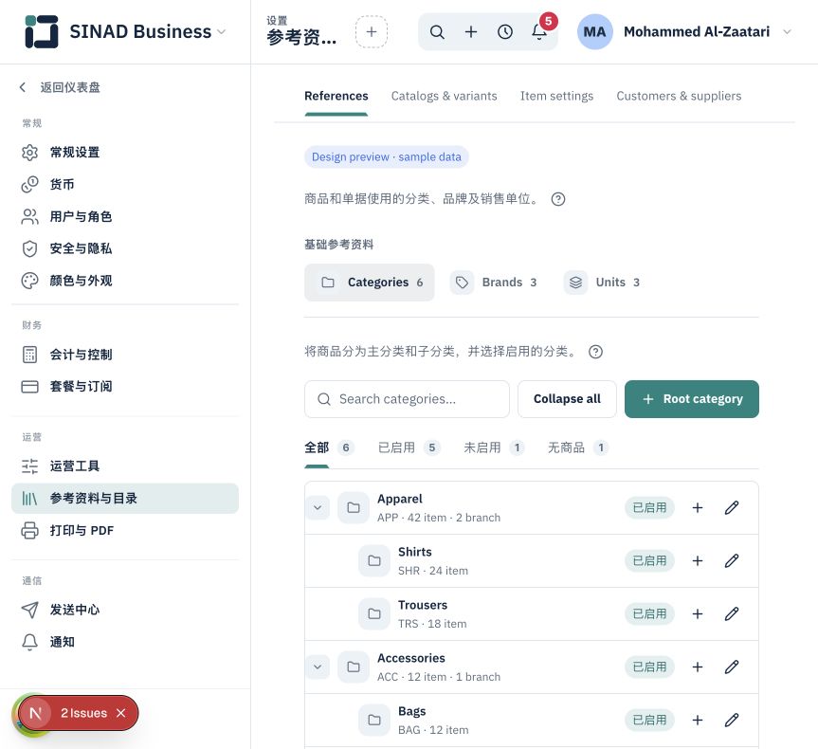818x749 pixels.
Task: Click Root category button
Action: tap(692, 399)
